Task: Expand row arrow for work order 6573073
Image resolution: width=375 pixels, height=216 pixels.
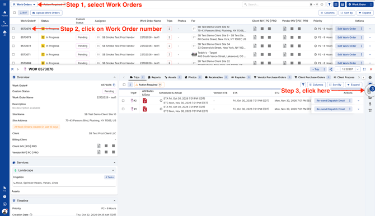Action: pyautogui.click(x=370, y=37)
